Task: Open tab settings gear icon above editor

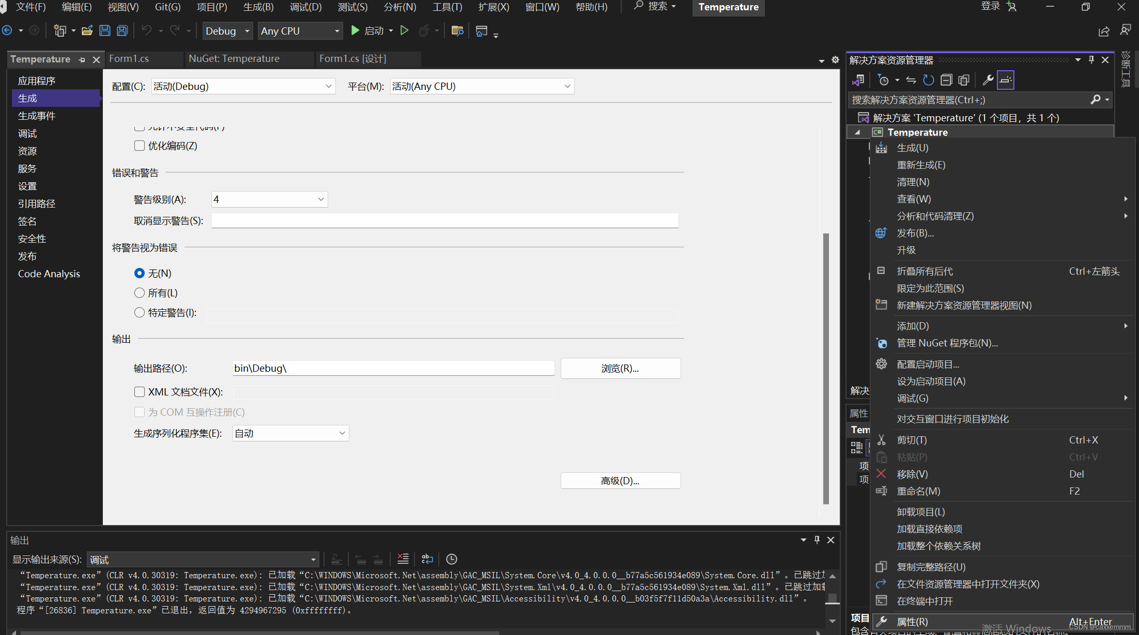Action: pos(835,60)
